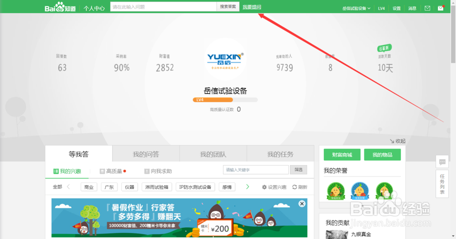
Task: Click the 财富值 2852 stat
Action: [x=165, y=63]
